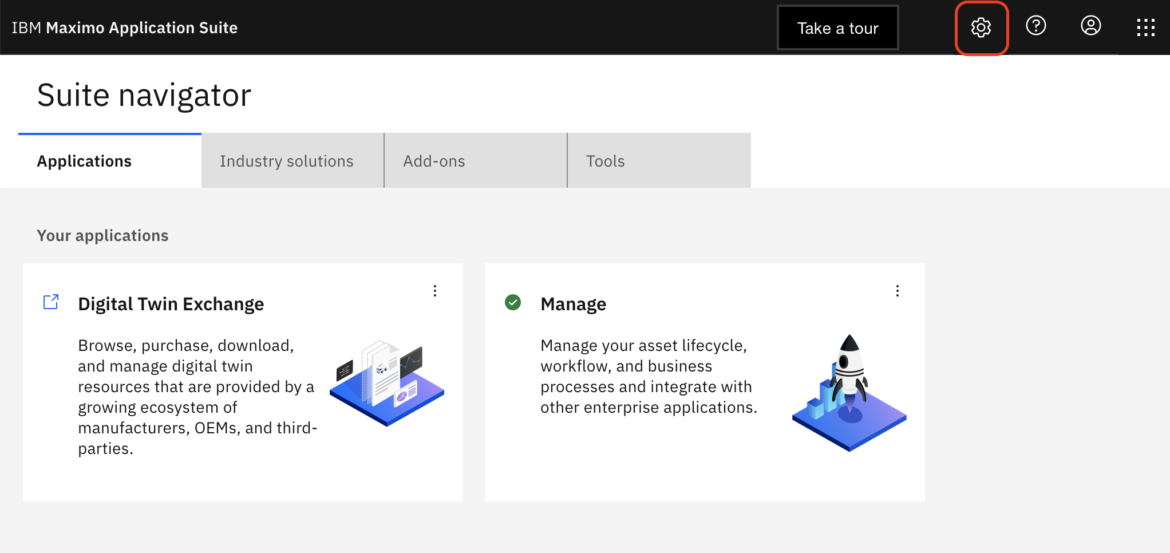Click the Manage card description text
Viewport: 1170px width, 553px height.
tap(649, 376)
